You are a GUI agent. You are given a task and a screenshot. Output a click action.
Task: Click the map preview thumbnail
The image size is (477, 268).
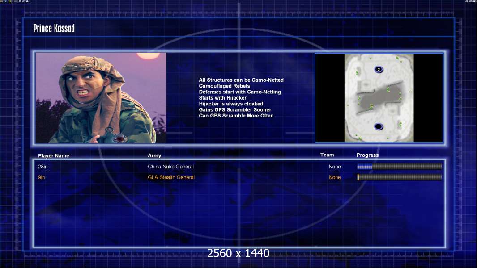click(x=379, y=98)
